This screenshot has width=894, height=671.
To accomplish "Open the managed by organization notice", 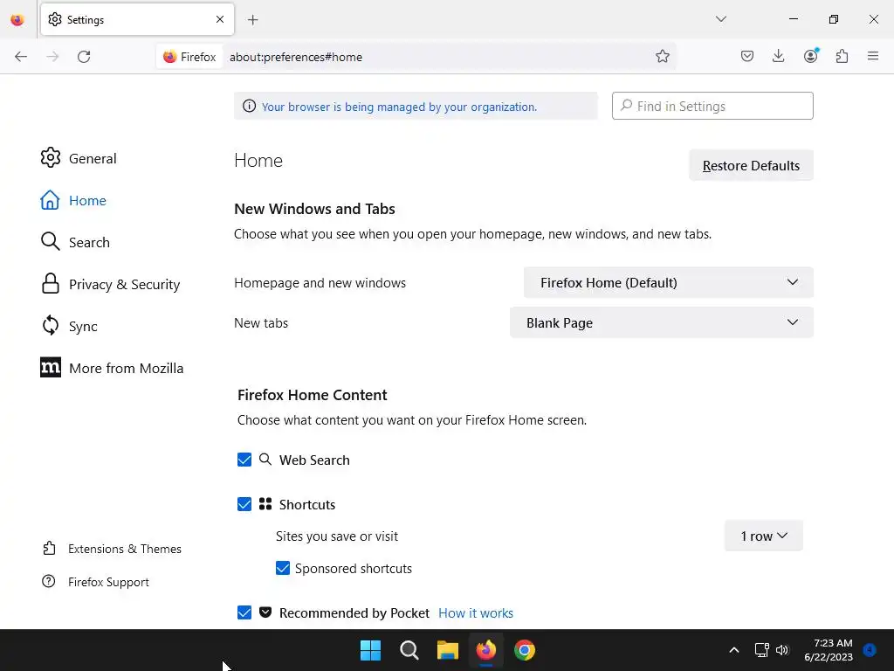I will coord(399,107).
